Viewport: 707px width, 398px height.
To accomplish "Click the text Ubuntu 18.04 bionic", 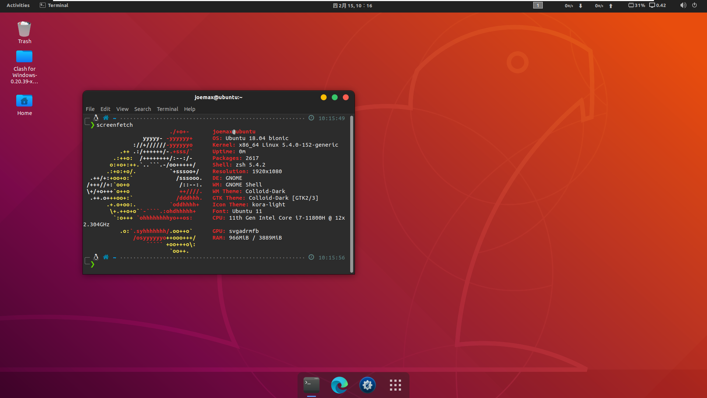I will (x=257, y=138).
